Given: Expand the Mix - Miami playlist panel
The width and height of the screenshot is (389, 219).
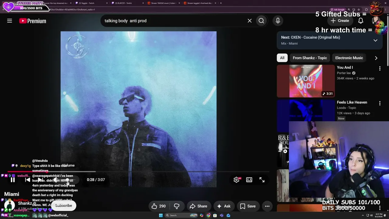Looking at the screenshot, I should (375, 40).
